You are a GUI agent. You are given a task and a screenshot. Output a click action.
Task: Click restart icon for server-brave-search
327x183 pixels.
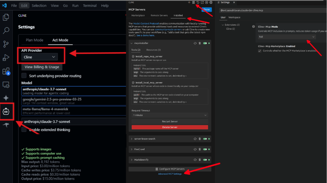pos(195,139)
